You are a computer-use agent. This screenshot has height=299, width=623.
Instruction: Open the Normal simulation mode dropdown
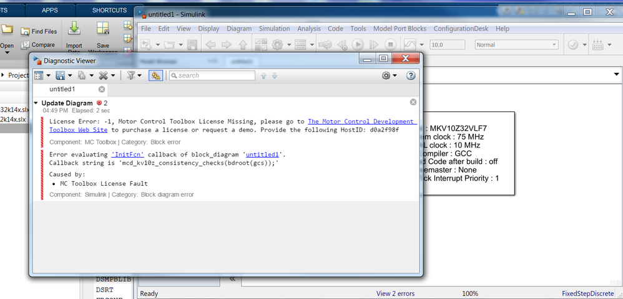516,45
